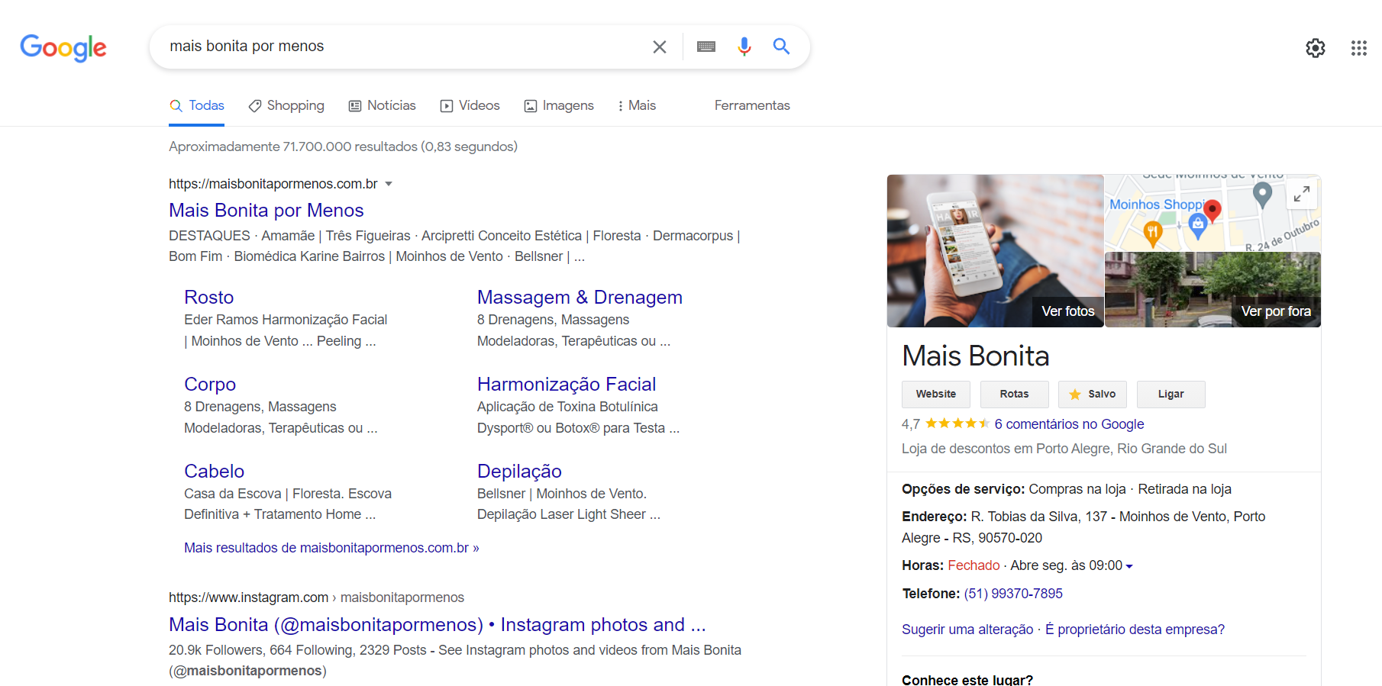Open the on-screen keyboard icon
Viewport: 1382px width, 686px height.
pyautogui.click(x=706, y=47)
